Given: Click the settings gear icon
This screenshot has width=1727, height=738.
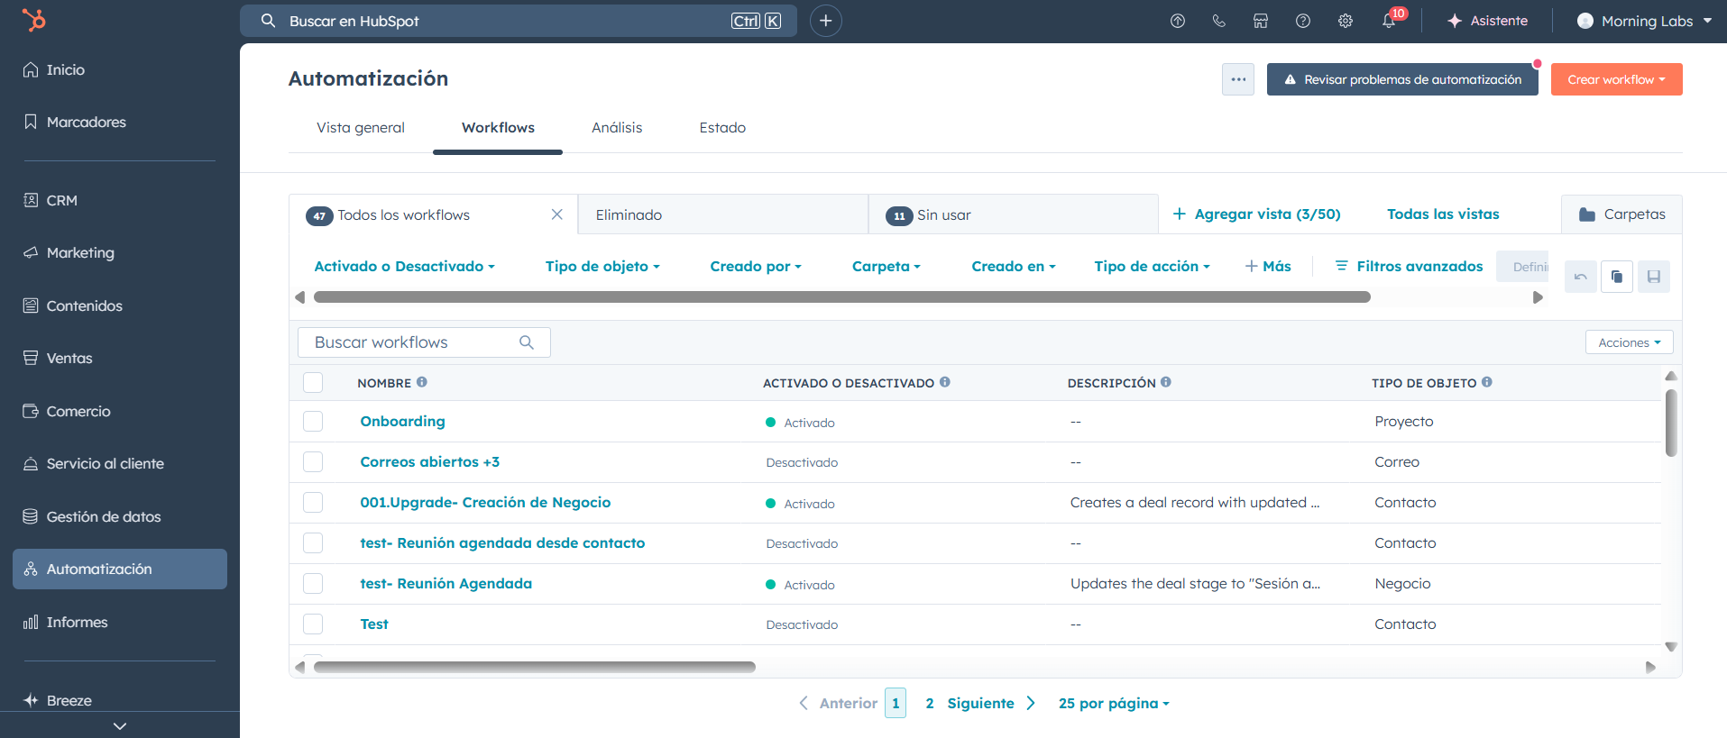Looking at the screenshot, I should pos(1345,21).
